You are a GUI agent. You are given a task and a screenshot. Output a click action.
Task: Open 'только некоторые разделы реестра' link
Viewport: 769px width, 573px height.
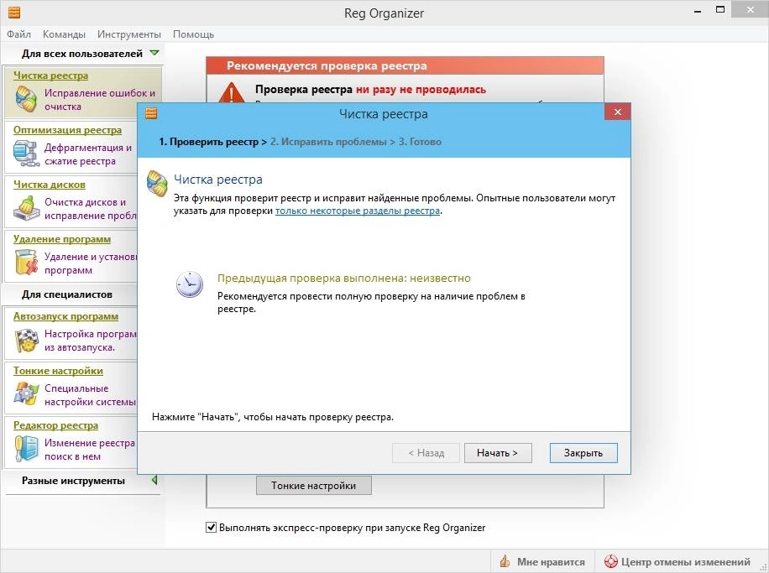coord(358,211)
